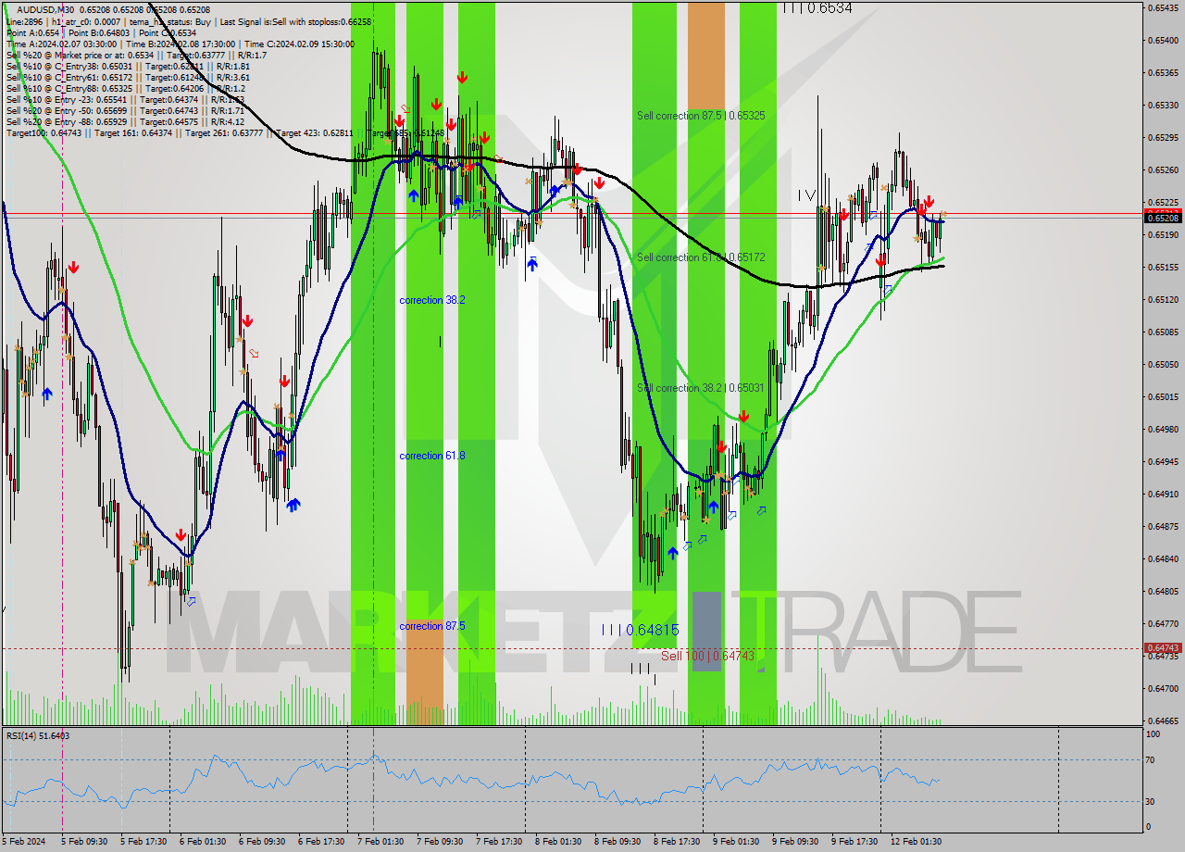This screenshot has width=1185, height=852.
Task: Select the 'Target100: 0.64743' targets line
Action: 225,132
